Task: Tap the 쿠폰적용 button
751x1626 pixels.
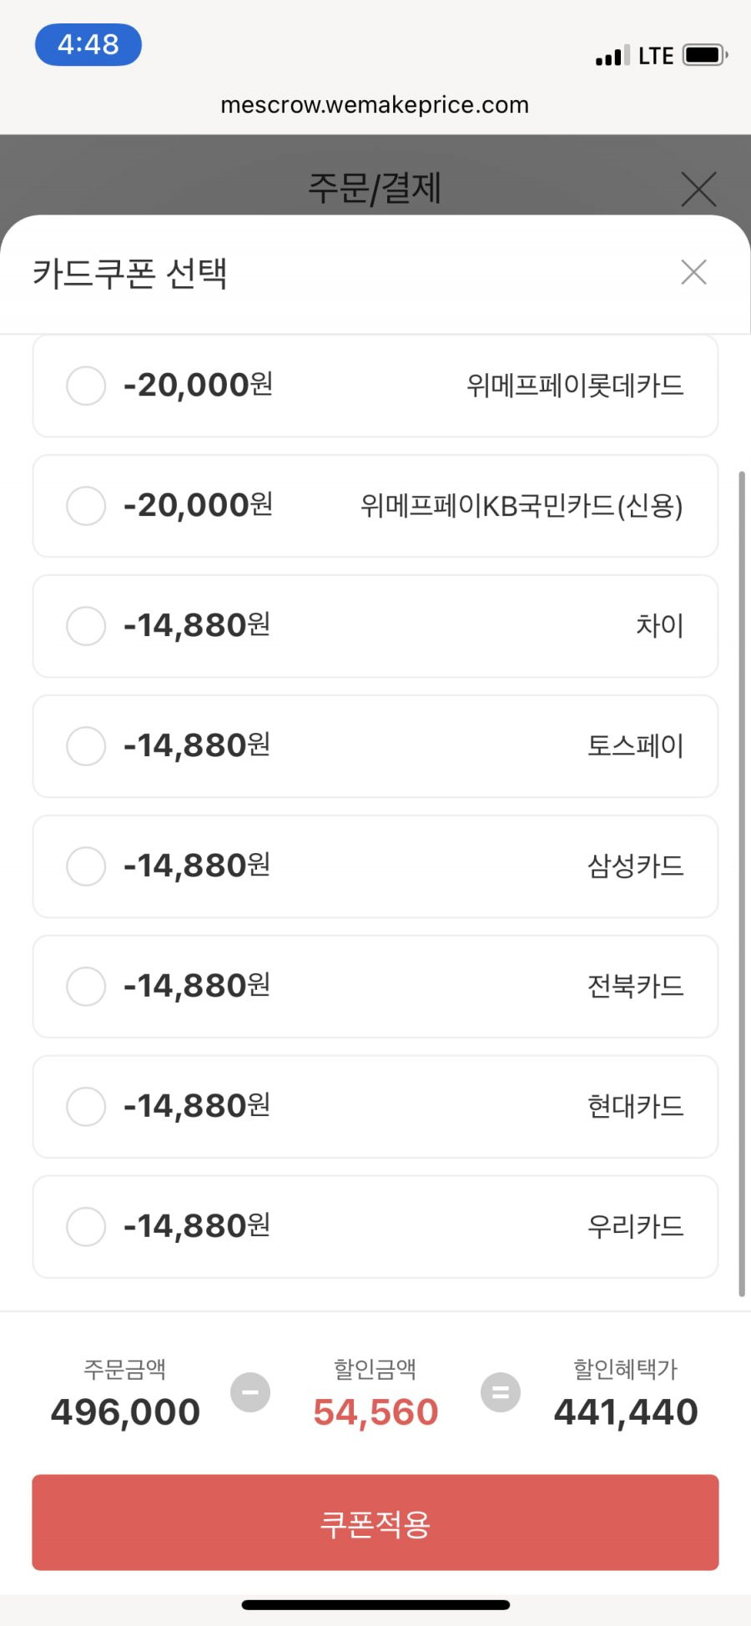Action: click(x=375, y=1522)
